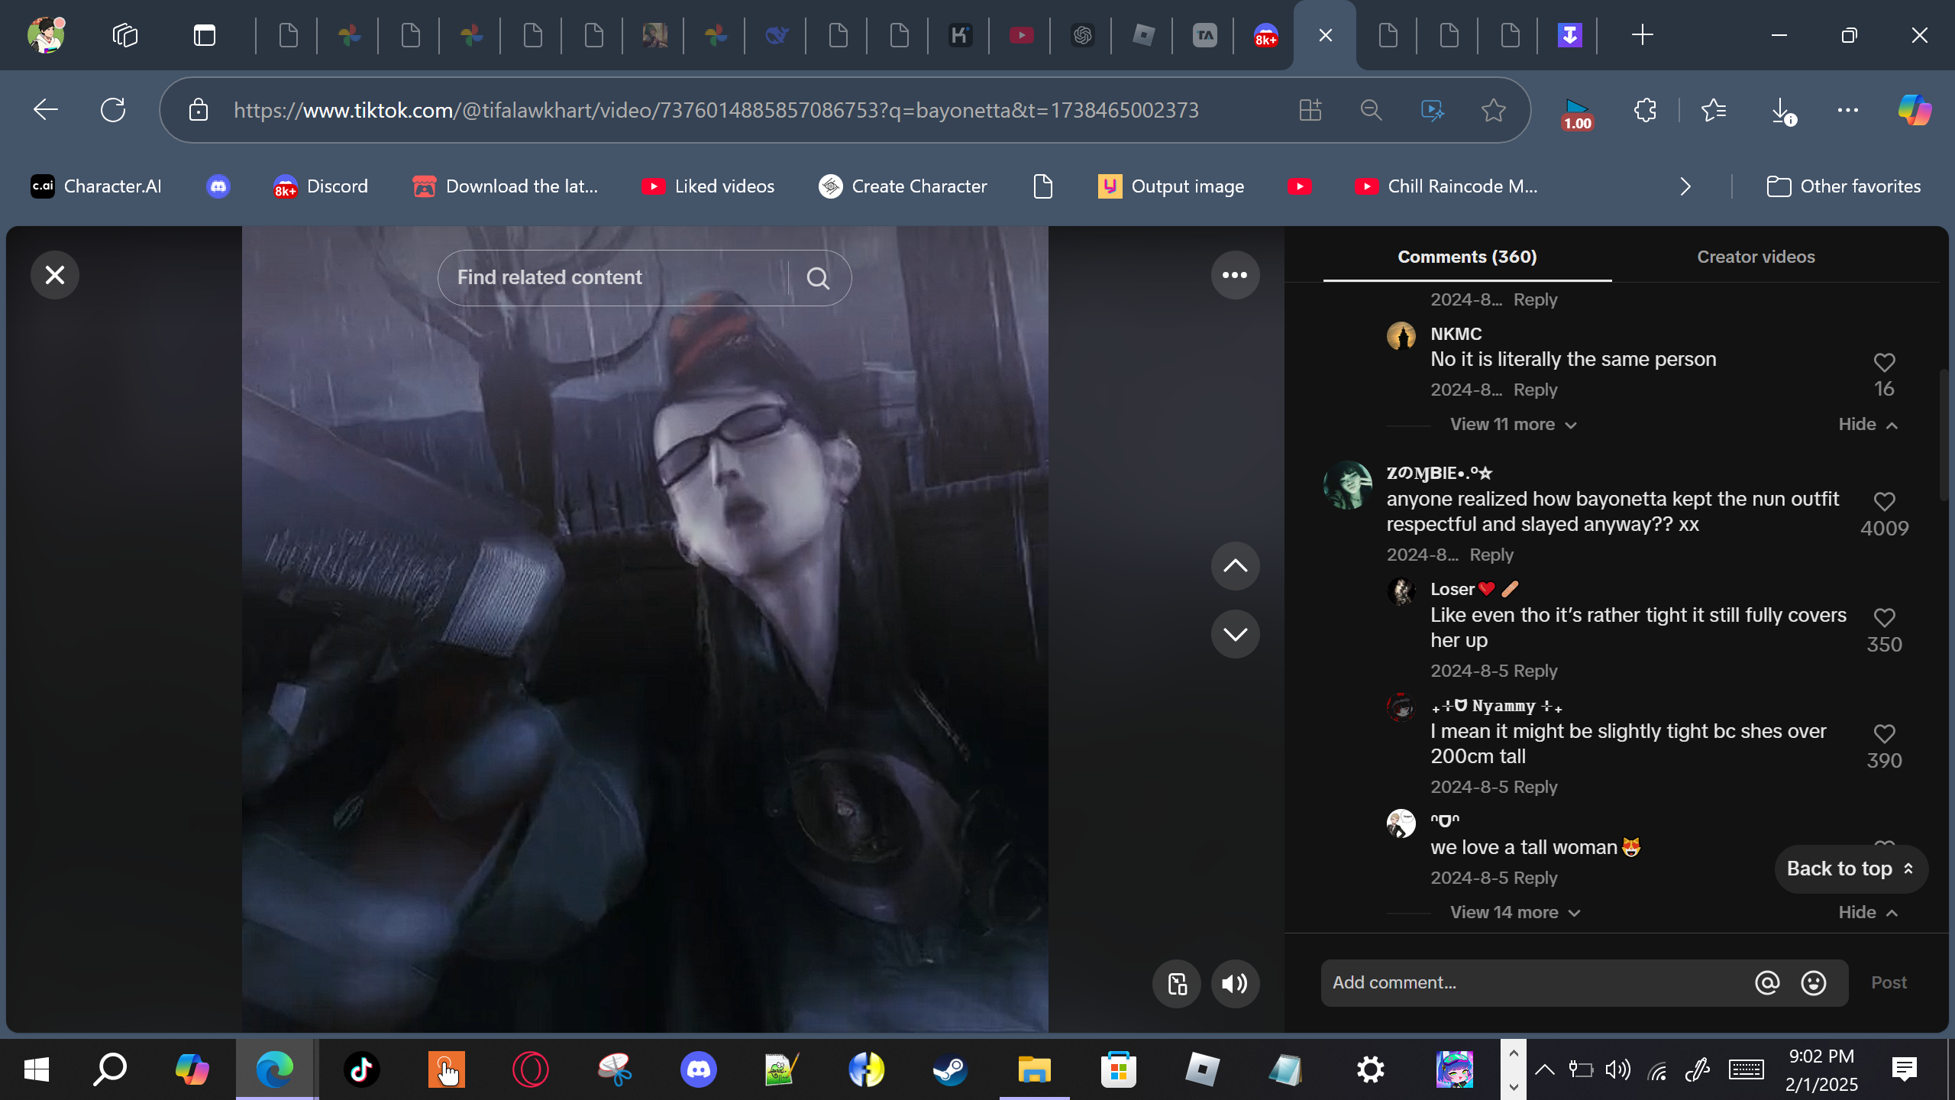Reply to Loser's comment

1535,671
